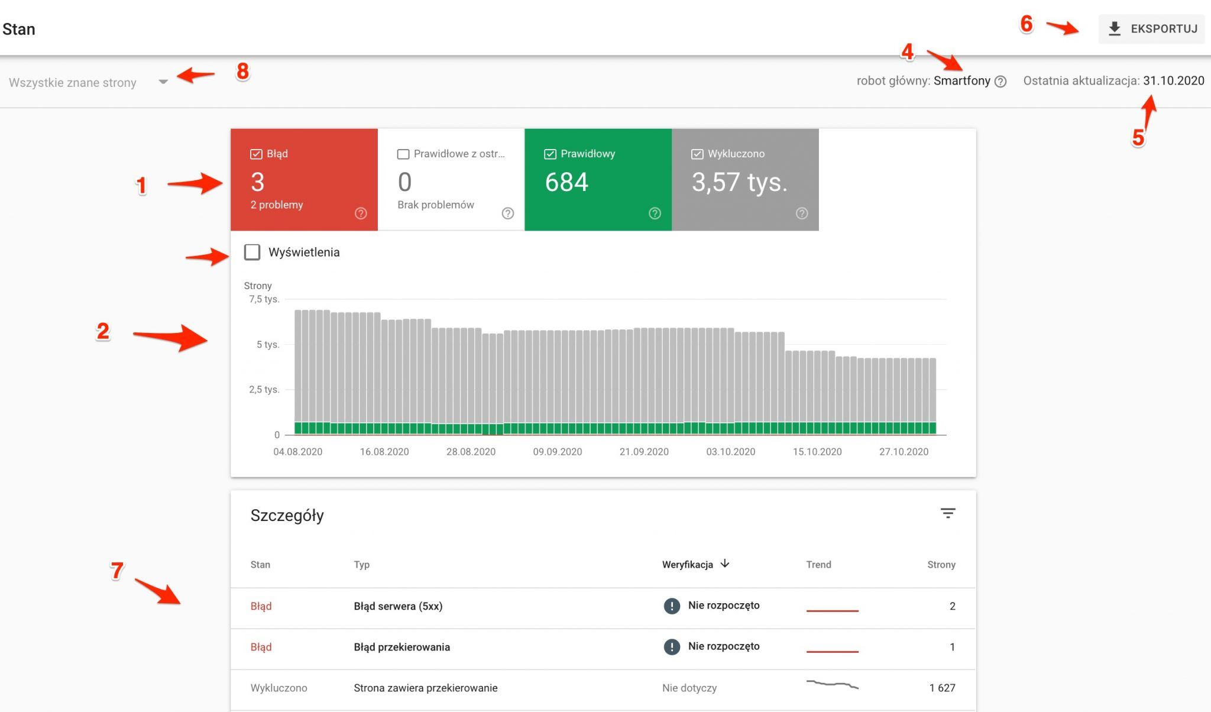Click the 7,5 tys. y-axis label
This screenshot has width=1211, height=712.
point(264,299)
